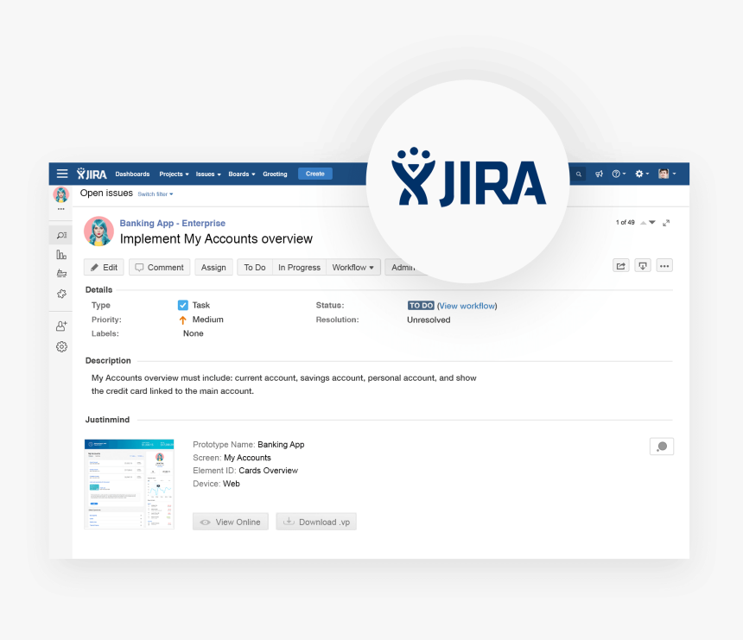Select the issue search icon in sidebar
This screenshot has height=640, width=743.
tap(61, 235)
